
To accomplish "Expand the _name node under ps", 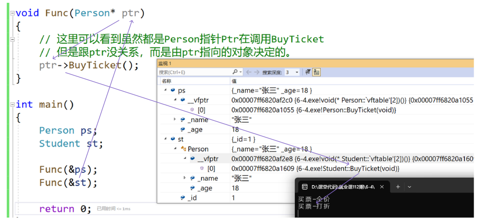I will [x=175, y=119].
